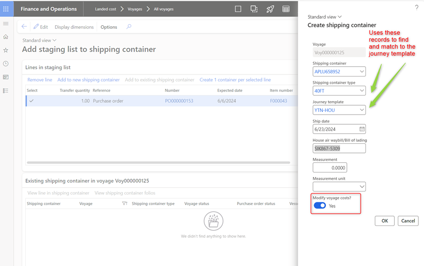Select the purchase order row checkmark
Screen dimensions: 424x266
(x=32, y=101)
